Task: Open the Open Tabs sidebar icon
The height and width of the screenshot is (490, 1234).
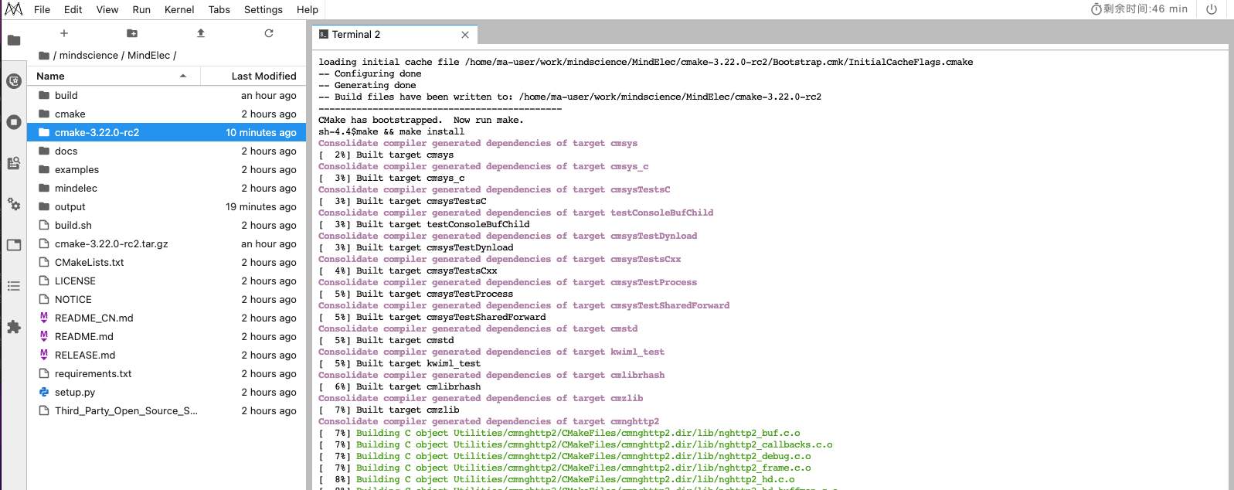Action: pos(14,245)
